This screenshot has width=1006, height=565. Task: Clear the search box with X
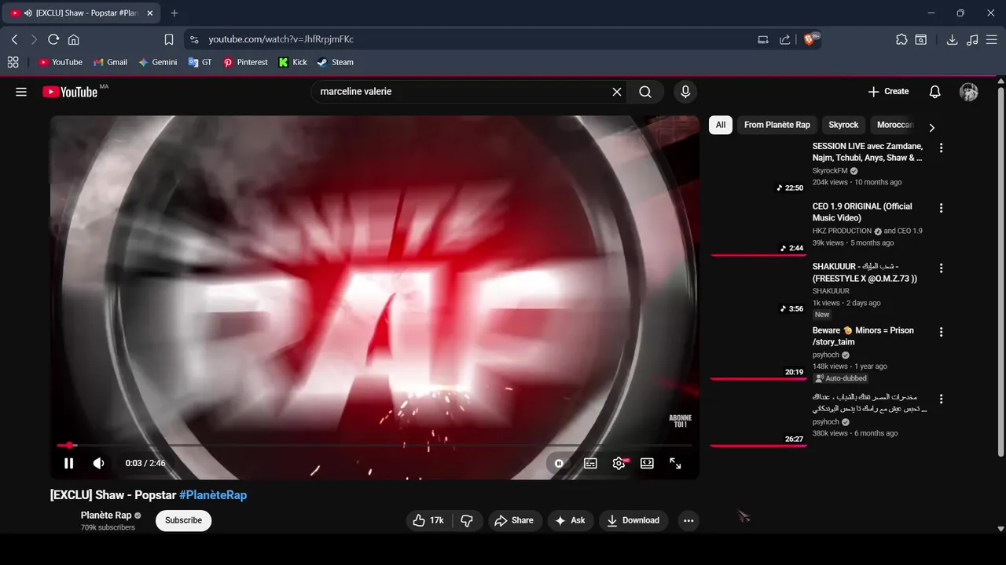pyautogui.click(x=617, y=92)
